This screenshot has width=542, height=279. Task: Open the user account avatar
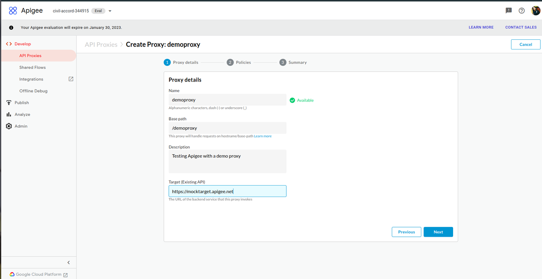[536, 11]
